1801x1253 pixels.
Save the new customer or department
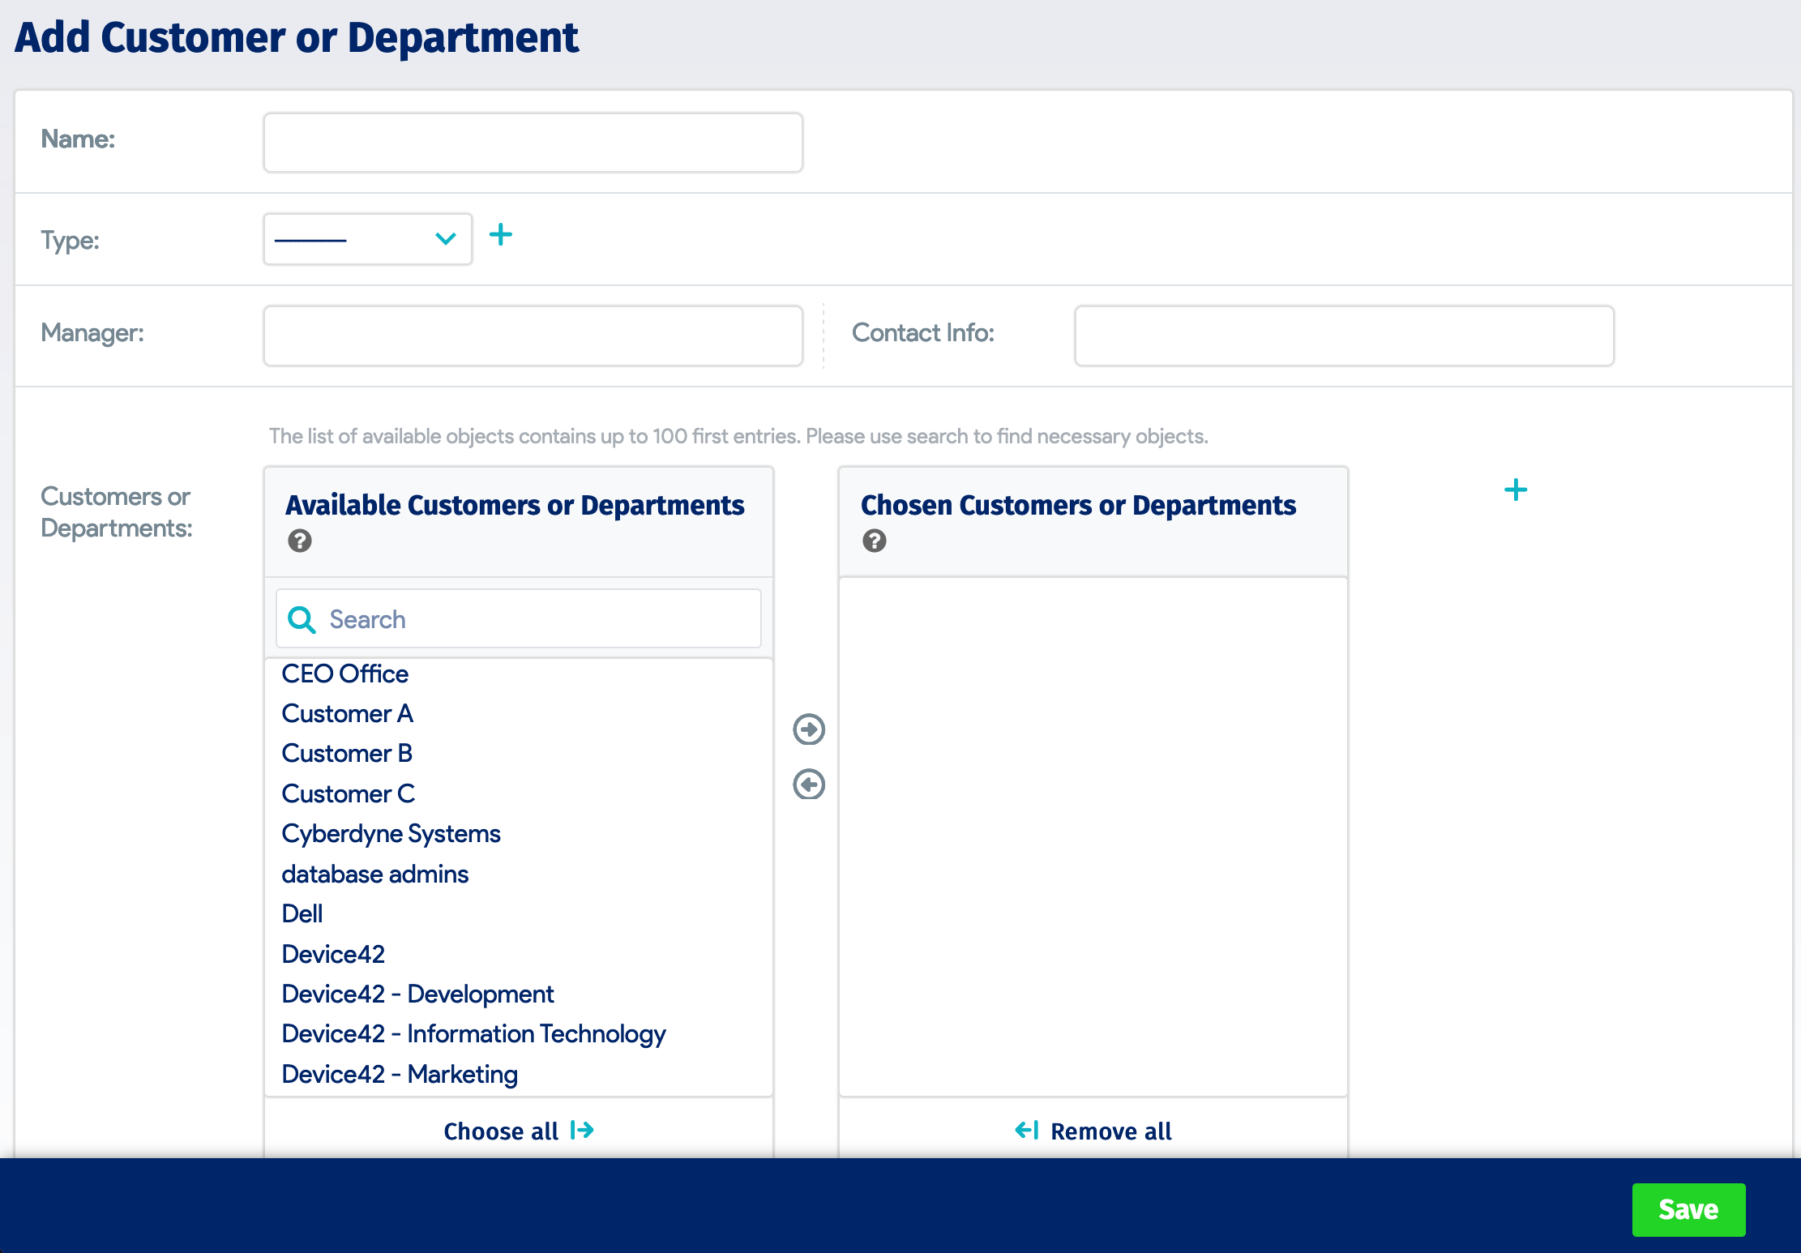1688,1209
